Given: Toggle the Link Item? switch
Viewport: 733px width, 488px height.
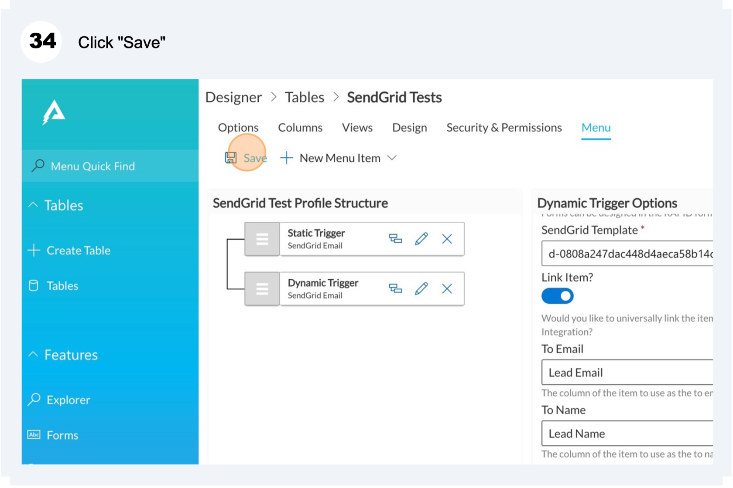Looking at the screenshot, I should point(557,296).
